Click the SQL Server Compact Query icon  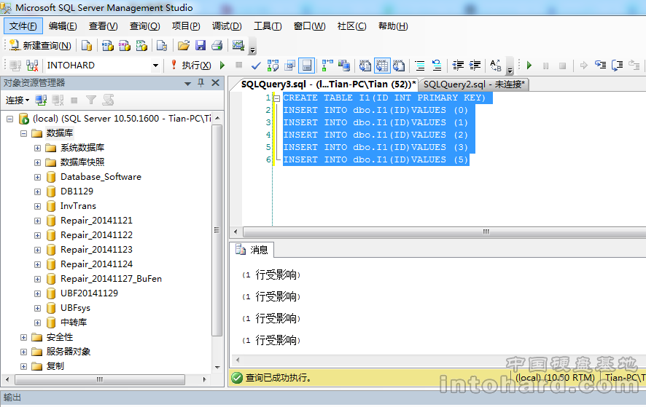pyautogui.click(x=162, y=45)
